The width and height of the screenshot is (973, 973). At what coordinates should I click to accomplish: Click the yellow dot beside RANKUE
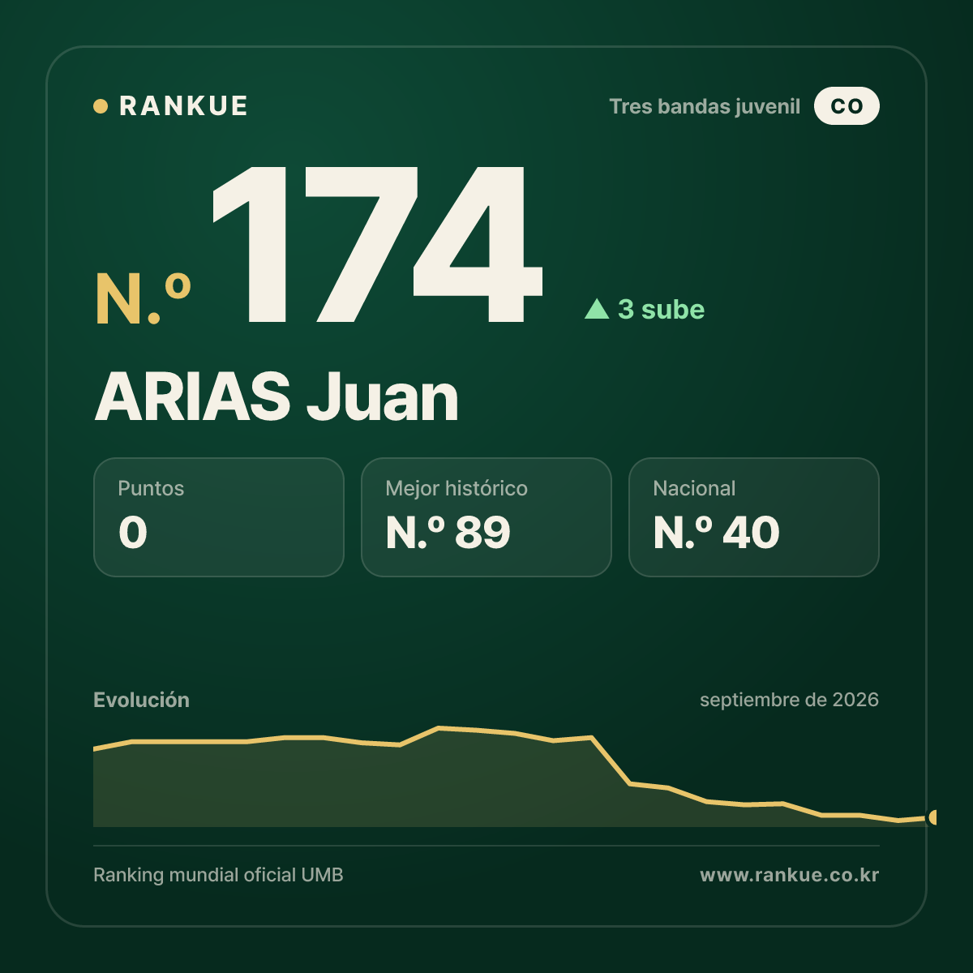101,106
